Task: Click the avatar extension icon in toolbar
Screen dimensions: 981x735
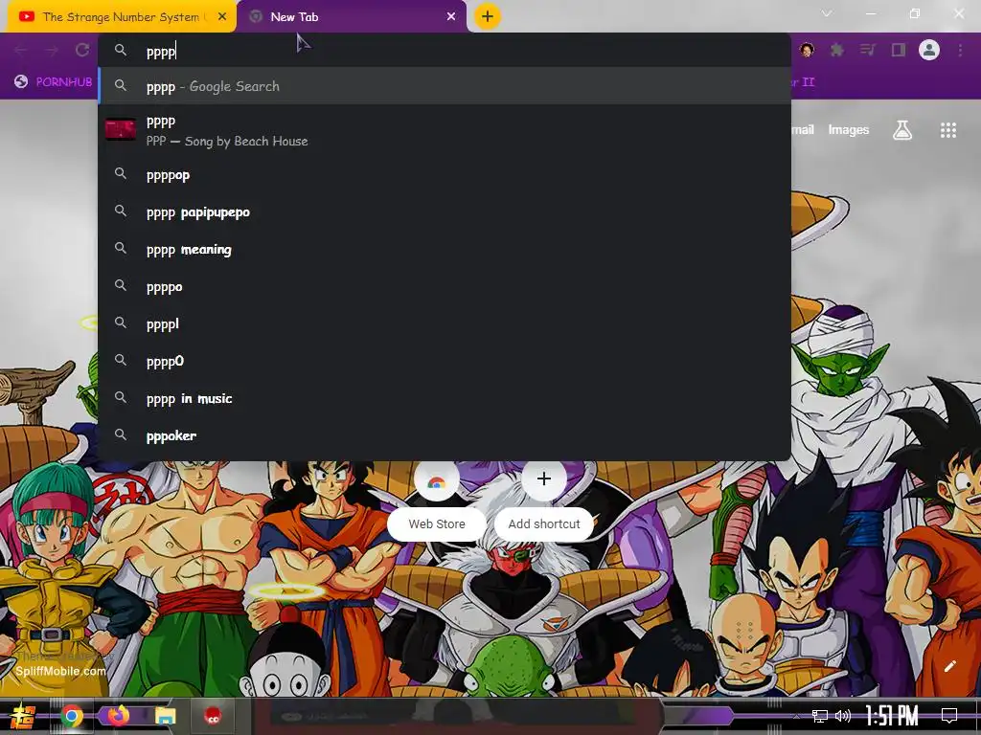Action: [x=807, y=50]
